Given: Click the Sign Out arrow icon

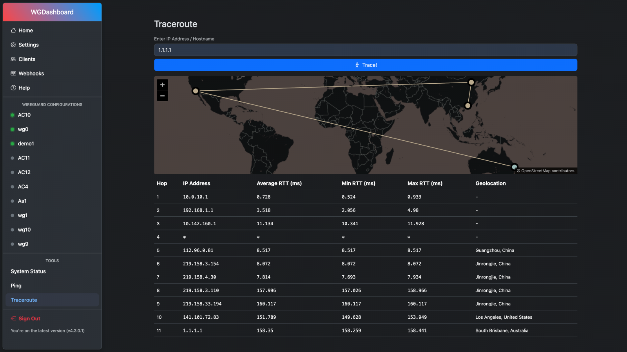Looking at the screenshot, I should [13, 319].
